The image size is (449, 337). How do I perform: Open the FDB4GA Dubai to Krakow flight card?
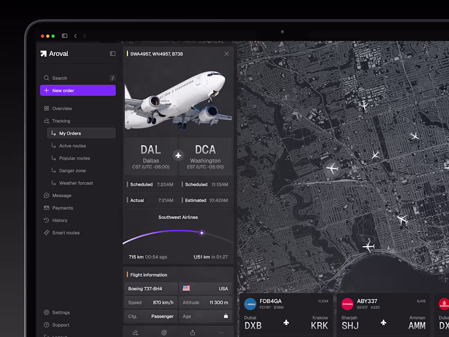[286, 315]
